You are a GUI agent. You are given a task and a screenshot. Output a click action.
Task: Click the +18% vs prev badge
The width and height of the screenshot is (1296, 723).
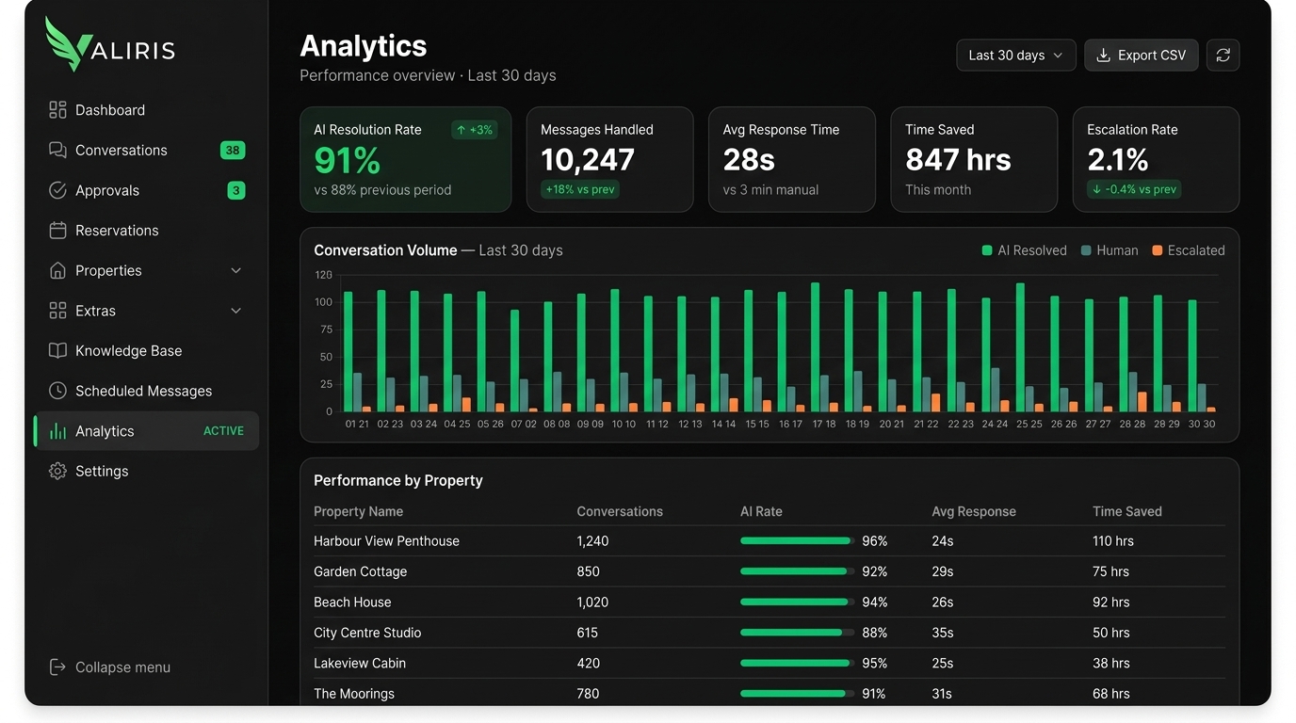pos(580,189)
